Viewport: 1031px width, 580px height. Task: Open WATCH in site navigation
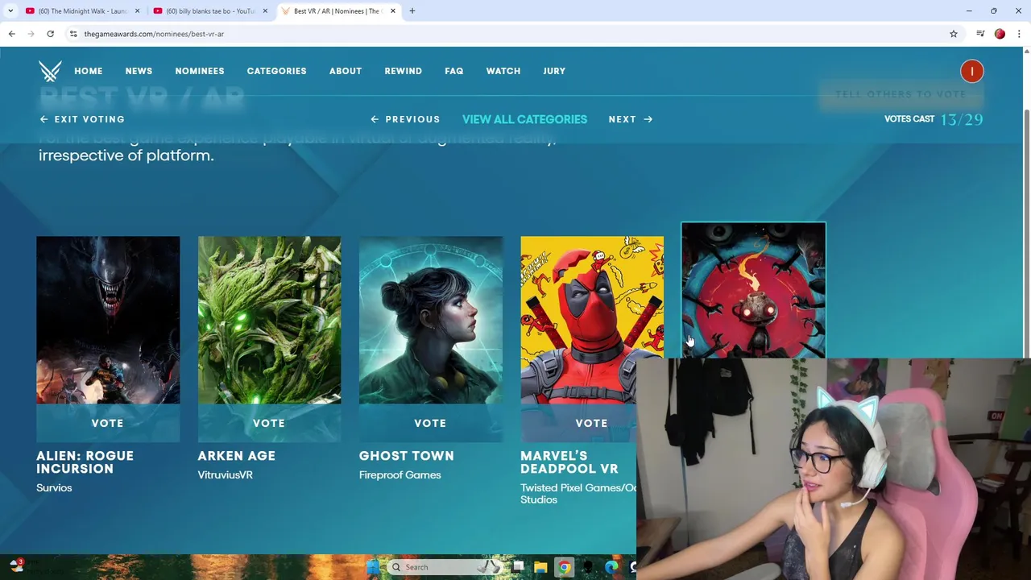click(503, 71)
